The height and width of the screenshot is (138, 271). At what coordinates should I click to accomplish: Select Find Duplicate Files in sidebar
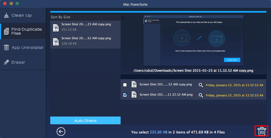(23, 31)
